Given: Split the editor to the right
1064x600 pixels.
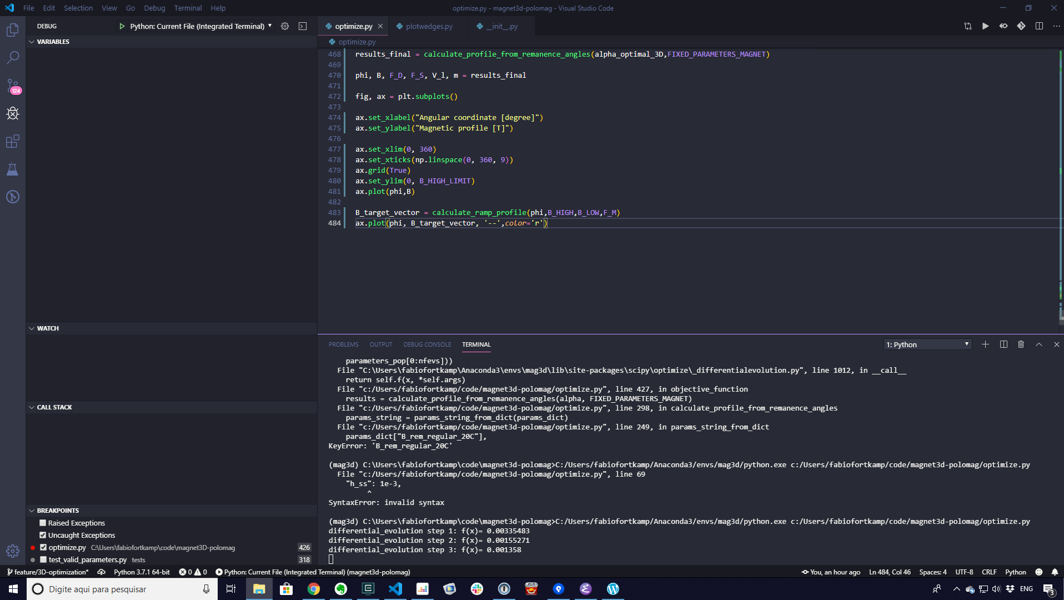Looking at the screenshot, I should click(1039, 26).
